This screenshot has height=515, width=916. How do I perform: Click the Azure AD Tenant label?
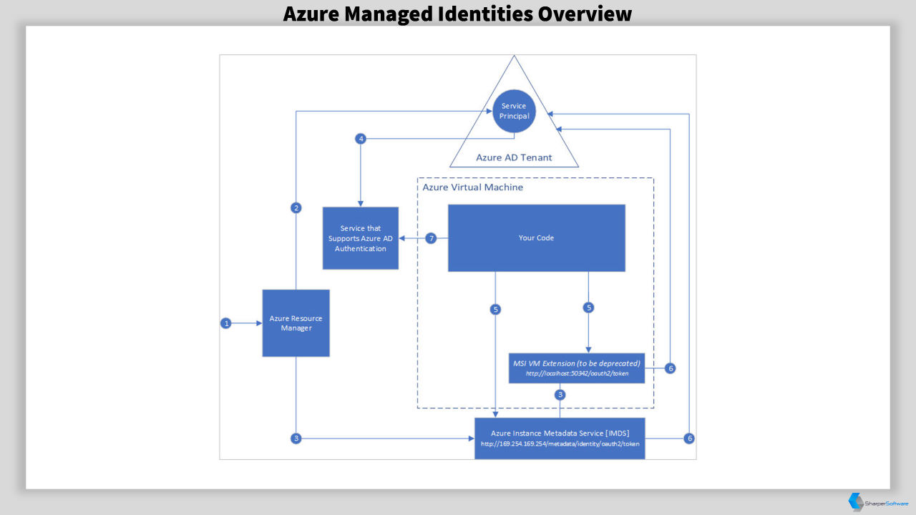[x=514, y=157]
